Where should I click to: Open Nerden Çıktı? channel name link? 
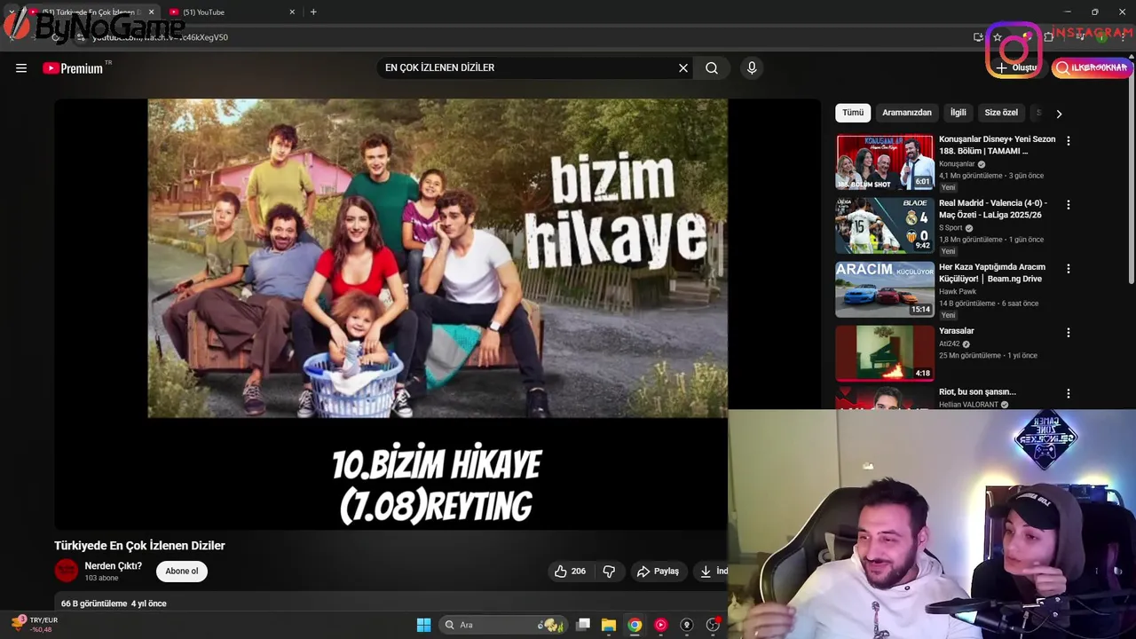[x=114, y=566]
